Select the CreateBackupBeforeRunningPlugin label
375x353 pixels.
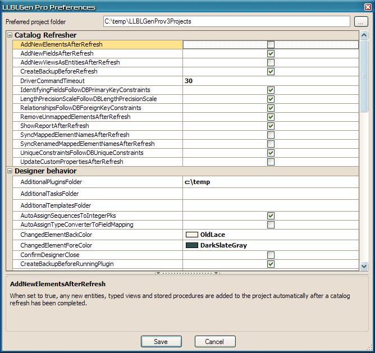[67, 264]
